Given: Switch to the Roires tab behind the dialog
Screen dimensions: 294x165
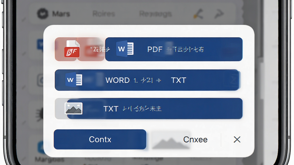Looking at the screenshot, I should tap(104, 14).
